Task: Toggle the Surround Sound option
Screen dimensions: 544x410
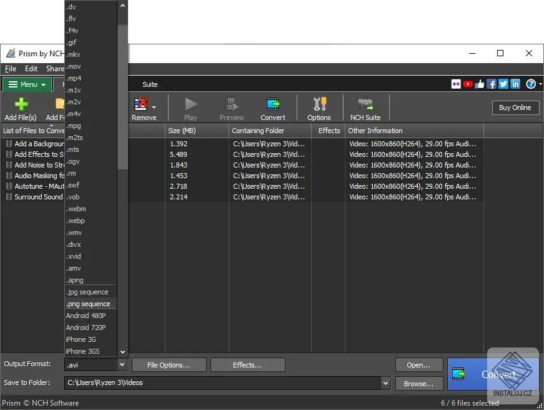Action: coord(10,197)
